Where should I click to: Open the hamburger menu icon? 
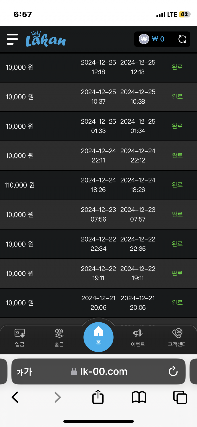tap(12, 39)
